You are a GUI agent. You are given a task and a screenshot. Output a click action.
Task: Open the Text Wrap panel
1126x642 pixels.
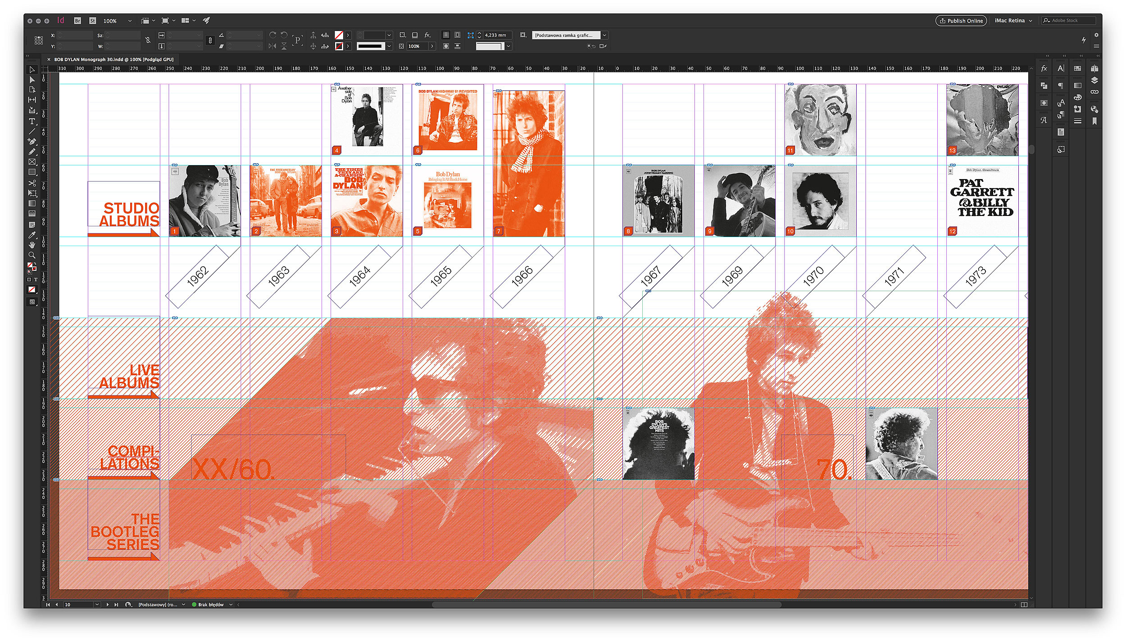[x=1044, y=103]
